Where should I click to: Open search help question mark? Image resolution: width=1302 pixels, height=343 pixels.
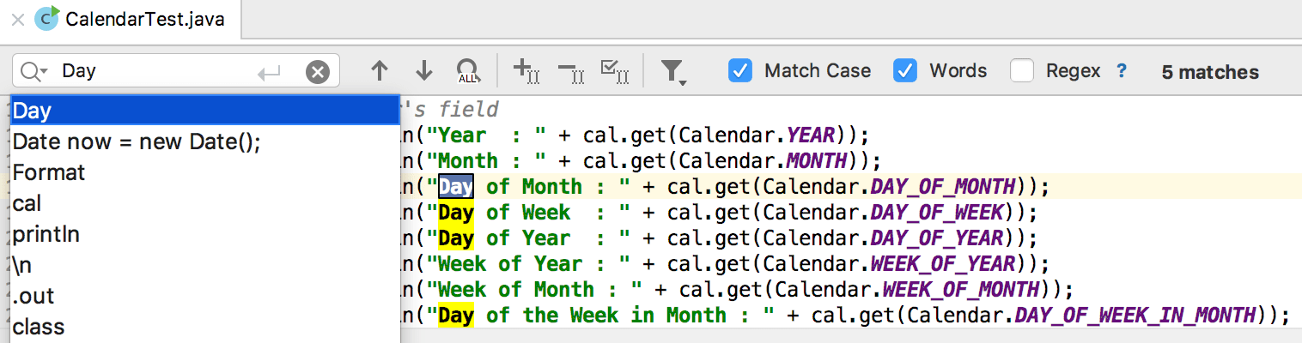coord(1121,71)
